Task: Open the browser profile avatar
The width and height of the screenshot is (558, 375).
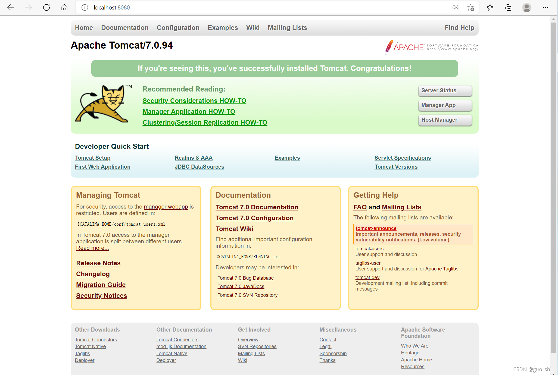Action: tap(526, 8)
